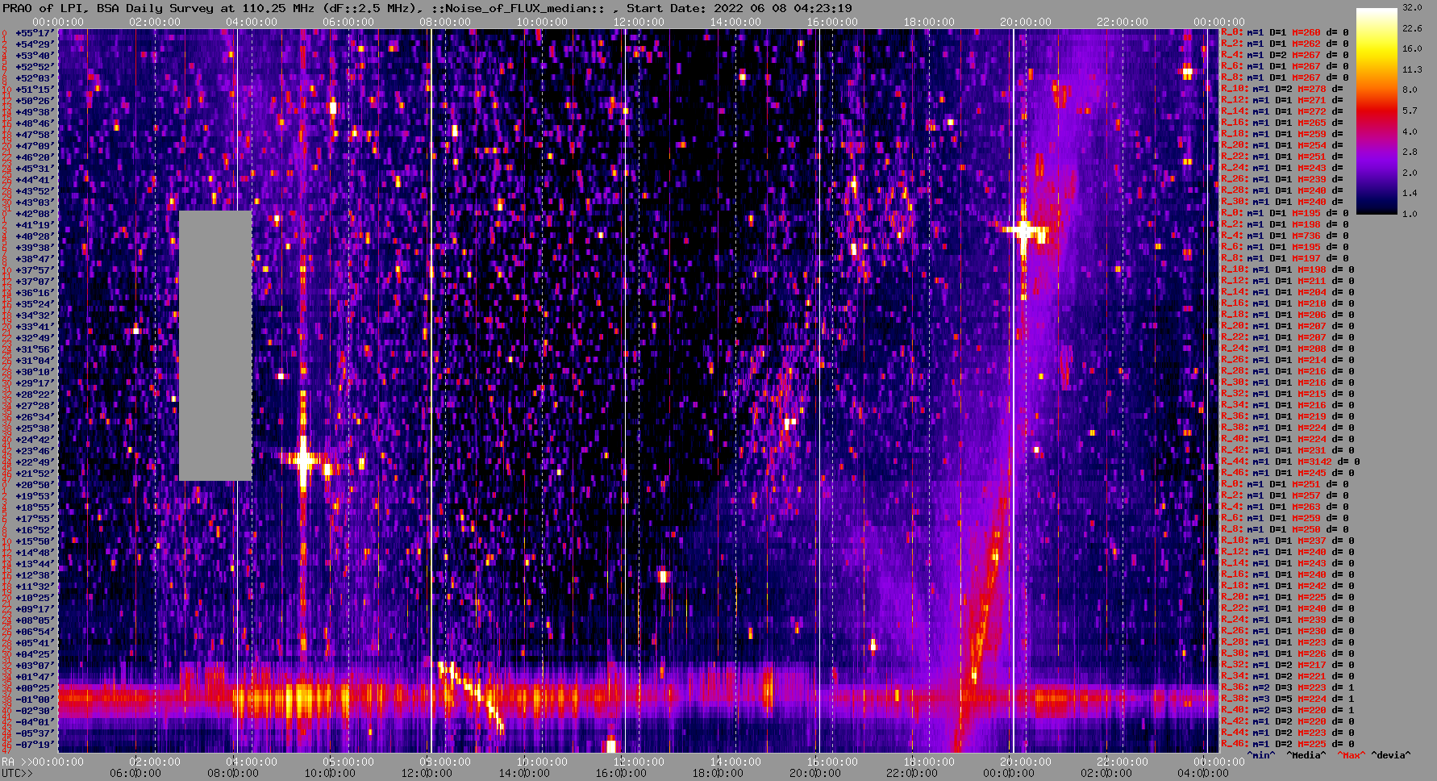Select the +15°50' declination label
This screenshot has height=781, width=1437.
coord(35,541)
